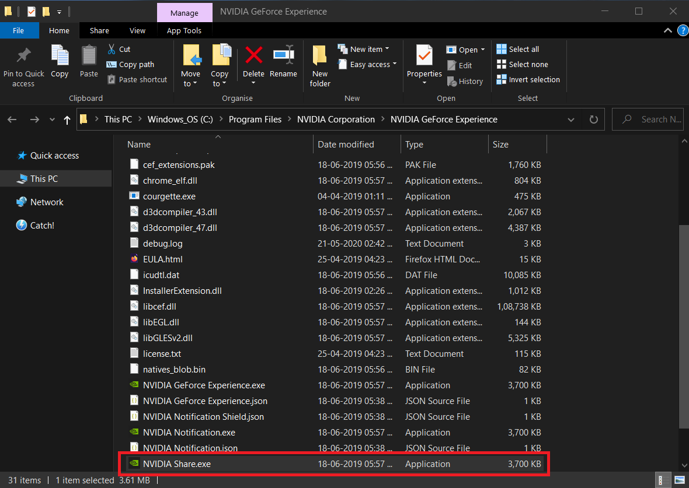Click the New folder icon

[x=320, y=56]
